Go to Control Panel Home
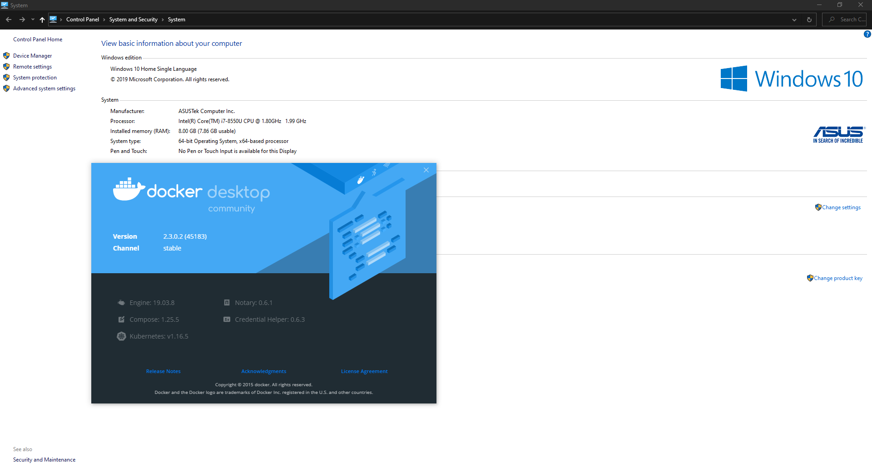 (x=38, y=39)
